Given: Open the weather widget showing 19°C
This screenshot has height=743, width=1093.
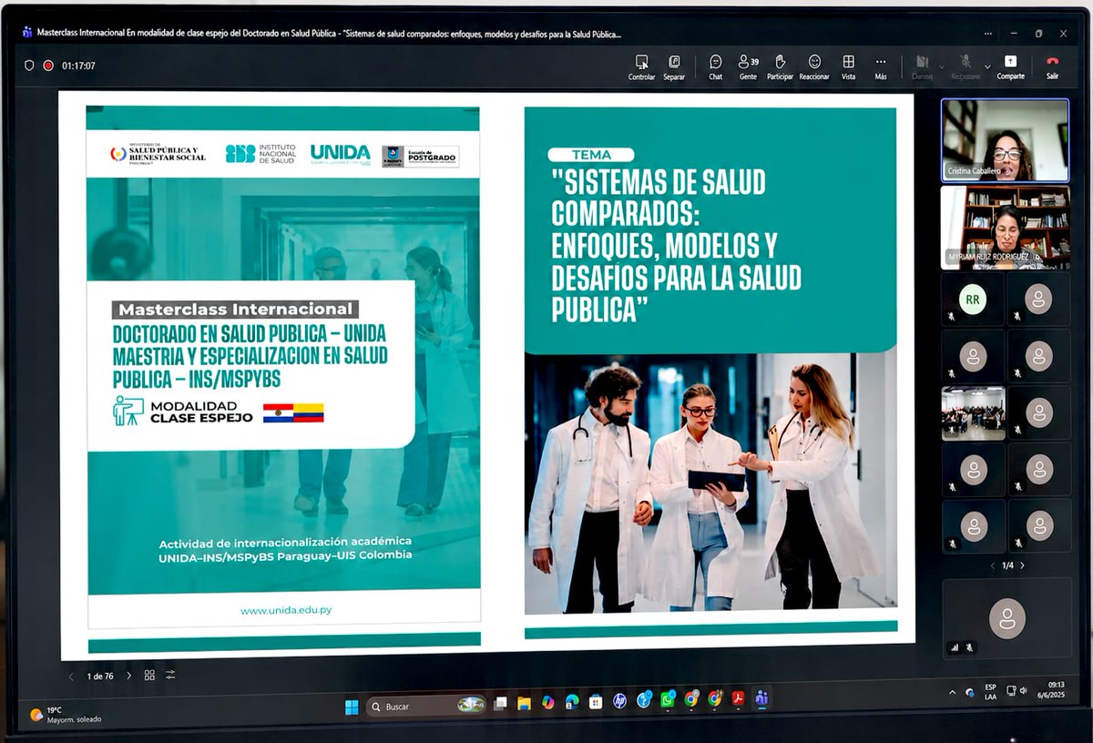Looking at the screenshot, I should 65,715.
